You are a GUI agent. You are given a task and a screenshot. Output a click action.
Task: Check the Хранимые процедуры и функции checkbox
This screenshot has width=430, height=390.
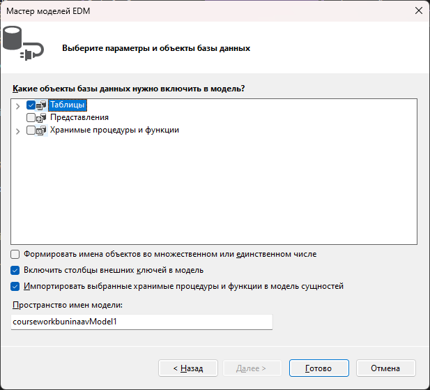(x=31, y=130)
